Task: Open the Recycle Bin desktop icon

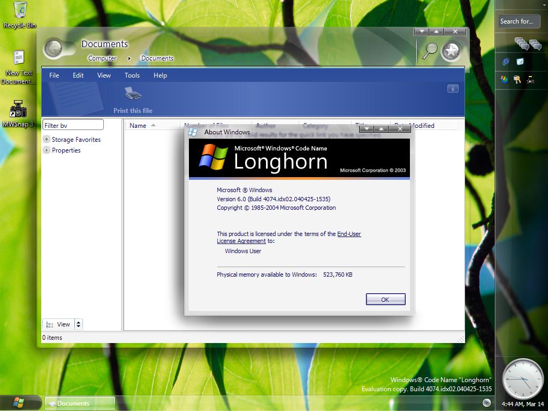Action: tap(20, 10)
